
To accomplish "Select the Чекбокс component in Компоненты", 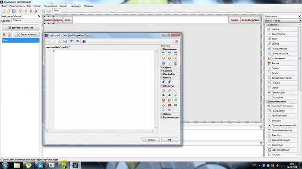I will pos(282,83).
